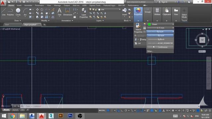
Task: Click the MODEL status bar button
Action: [102, 110]
